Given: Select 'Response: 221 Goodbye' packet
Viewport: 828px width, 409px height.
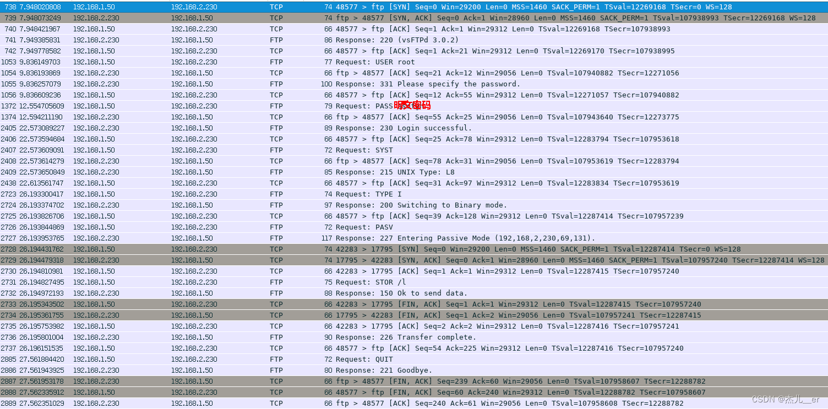Looking at the screenshot, I should [414, 370].
